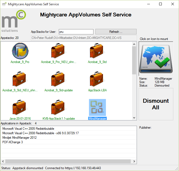Click the appstack list scroll down arrow
Viewport: 179px width, 171px height.
tap(134, 118)
